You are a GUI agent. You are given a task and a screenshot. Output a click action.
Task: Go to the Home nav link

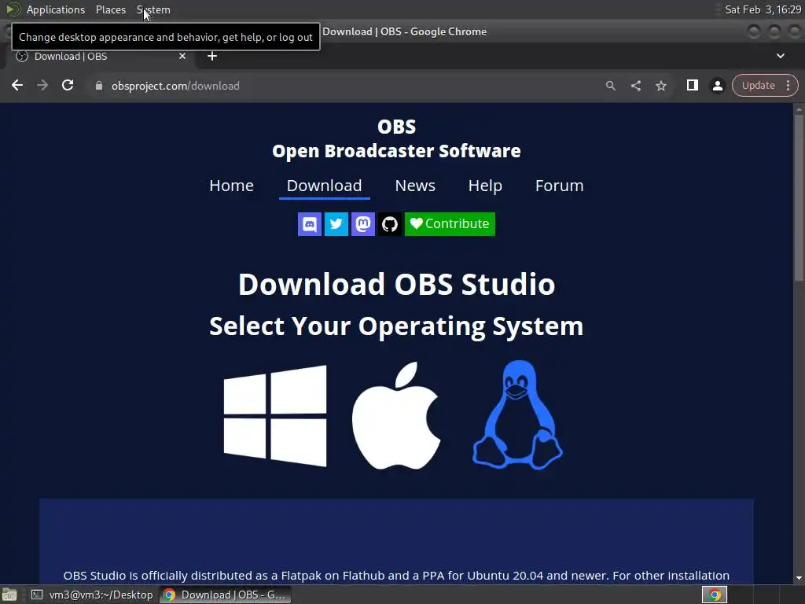click(232, 186)
